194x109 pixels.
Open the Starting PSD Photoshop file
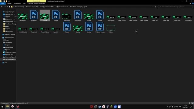point(89,28)
